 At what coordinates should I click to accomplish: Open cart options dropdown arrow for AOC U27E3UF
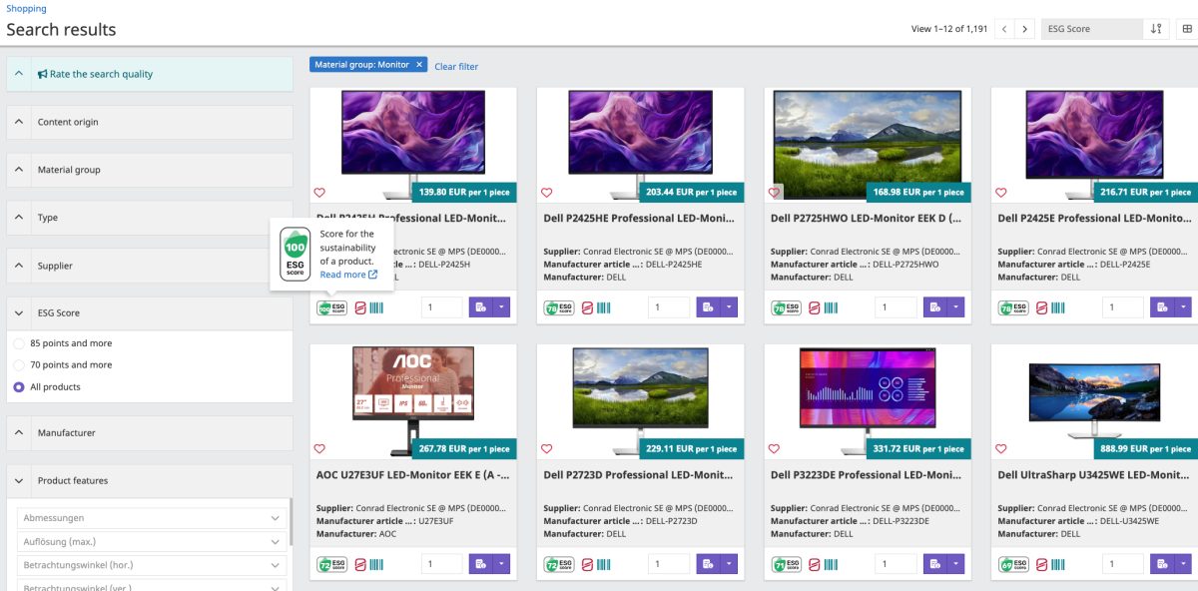(501, 564)
